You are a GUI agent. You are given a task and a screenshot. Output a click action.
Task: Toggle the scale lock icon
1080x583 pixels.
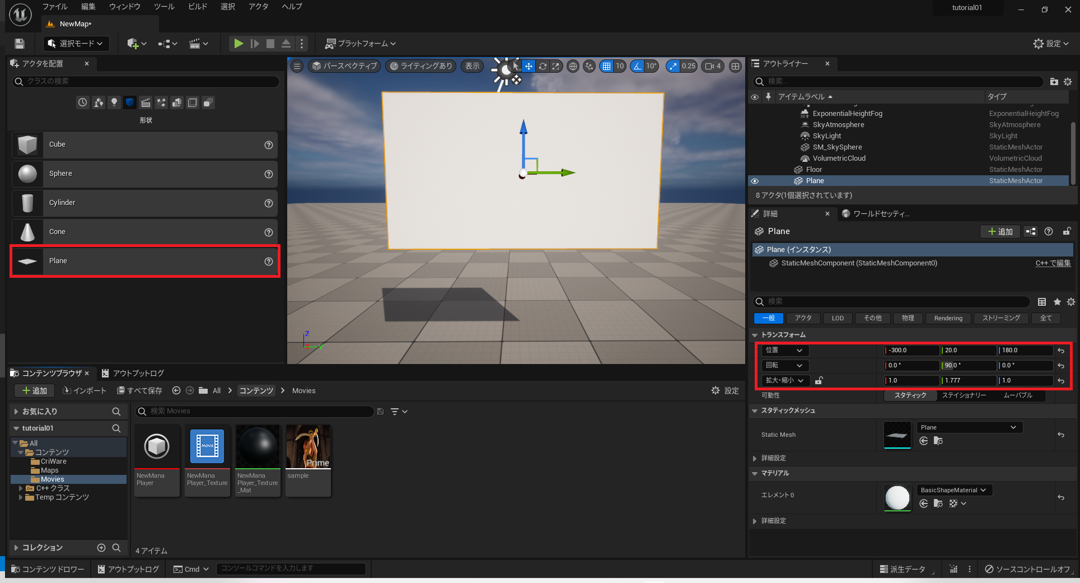(819, 381)
